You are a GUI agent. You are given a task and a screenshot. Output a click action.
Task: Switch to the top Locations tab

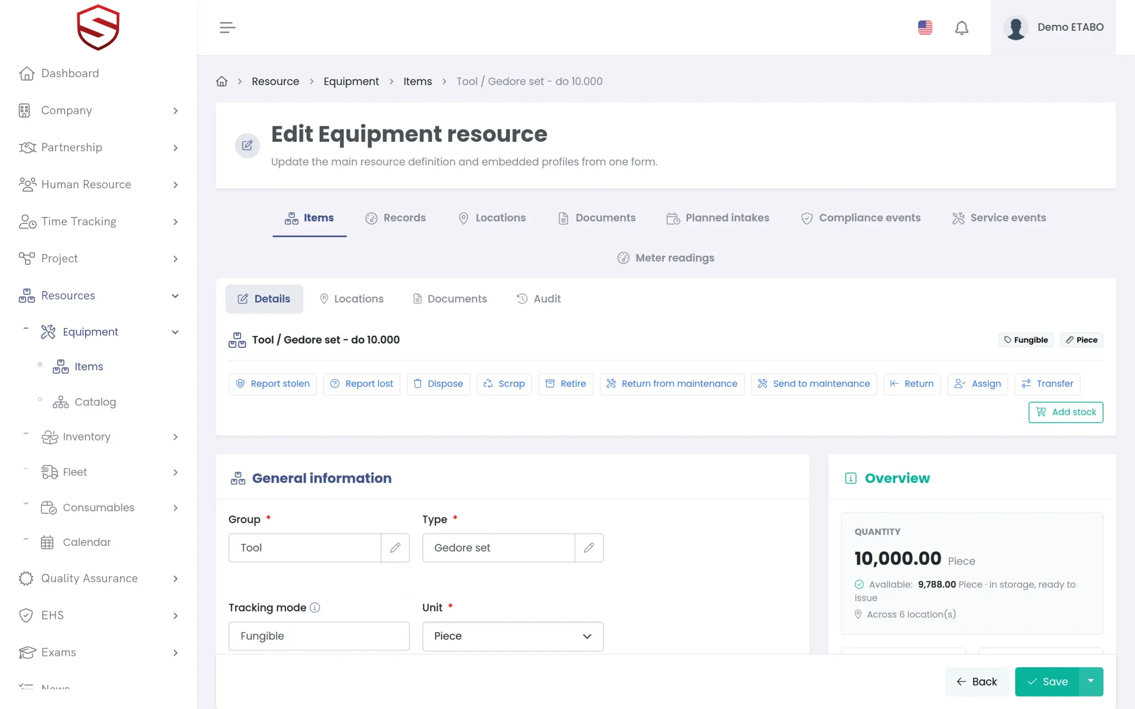(x=492, y=218)
